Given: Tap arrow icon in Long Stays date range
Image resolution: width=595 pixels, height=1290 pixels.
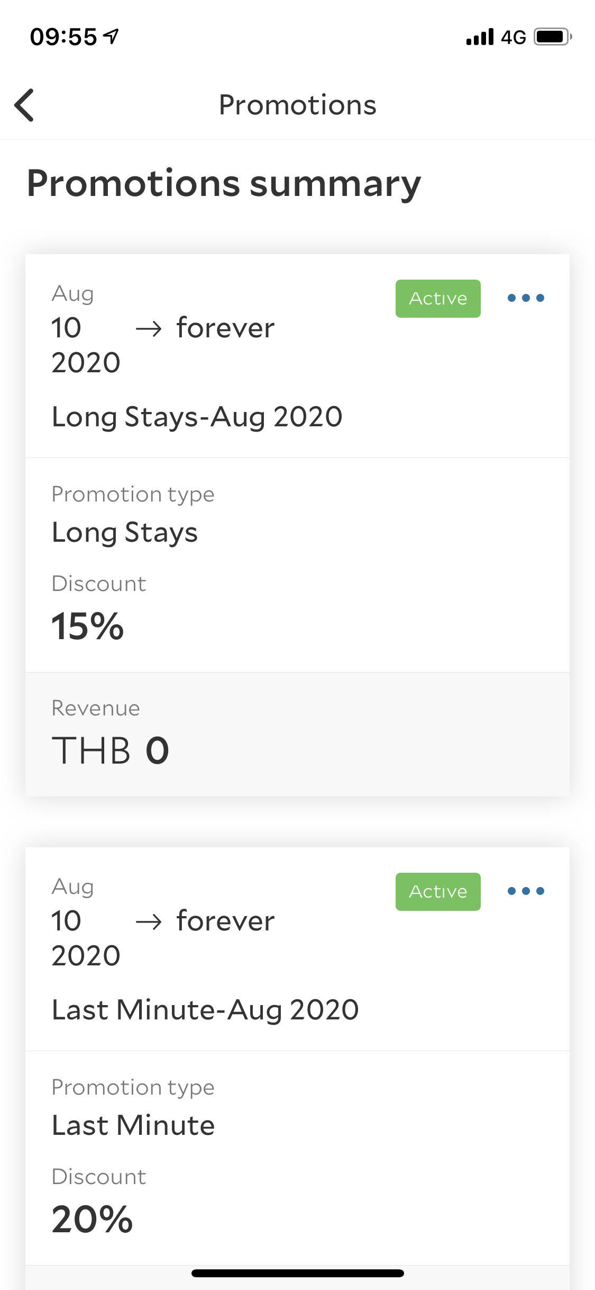Looking at the screenshot, I should pyautogui.click(x=149, y=329).
